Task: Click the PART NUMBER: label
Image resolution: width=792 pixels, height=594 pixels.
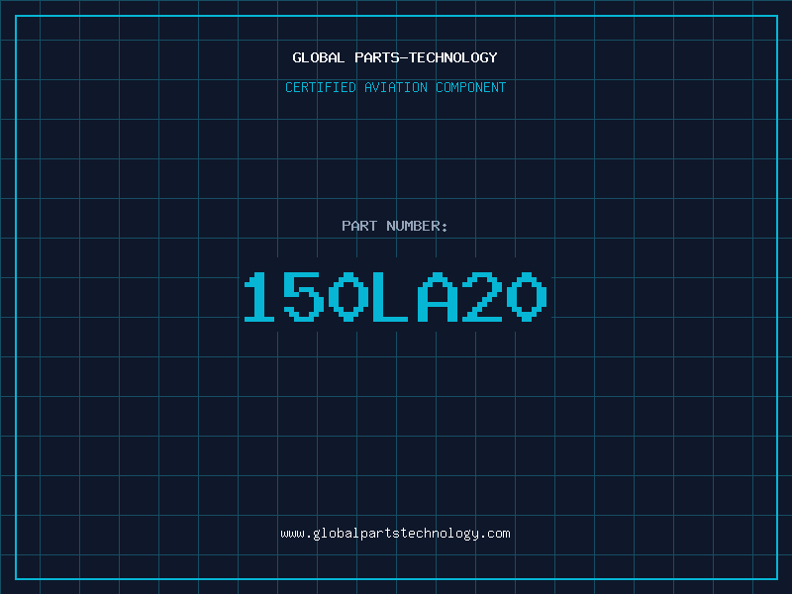Action: 395,226
